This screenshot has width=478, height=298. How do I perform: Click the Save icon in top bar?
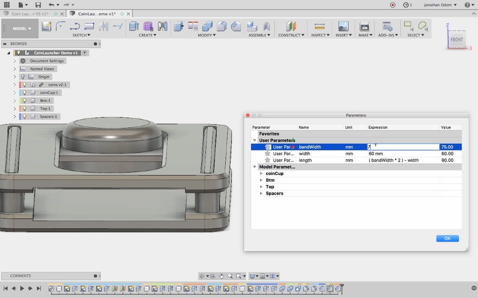[38, 5]
